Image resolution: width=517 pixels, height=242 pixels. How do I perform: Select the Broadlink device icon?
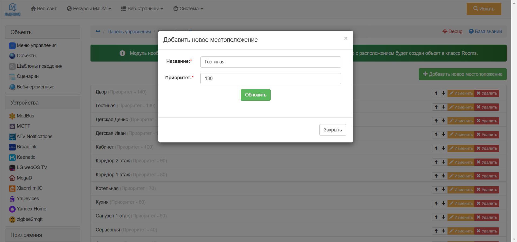click(x=26, y=147)
